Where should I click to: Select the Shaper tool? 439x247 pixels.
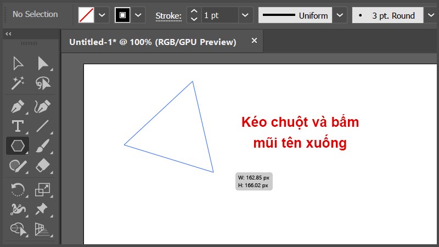point(18,166)
